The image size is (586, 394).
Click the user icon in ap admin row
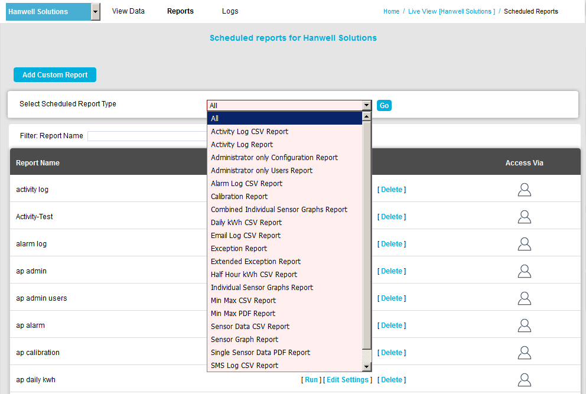coord(525,271)
